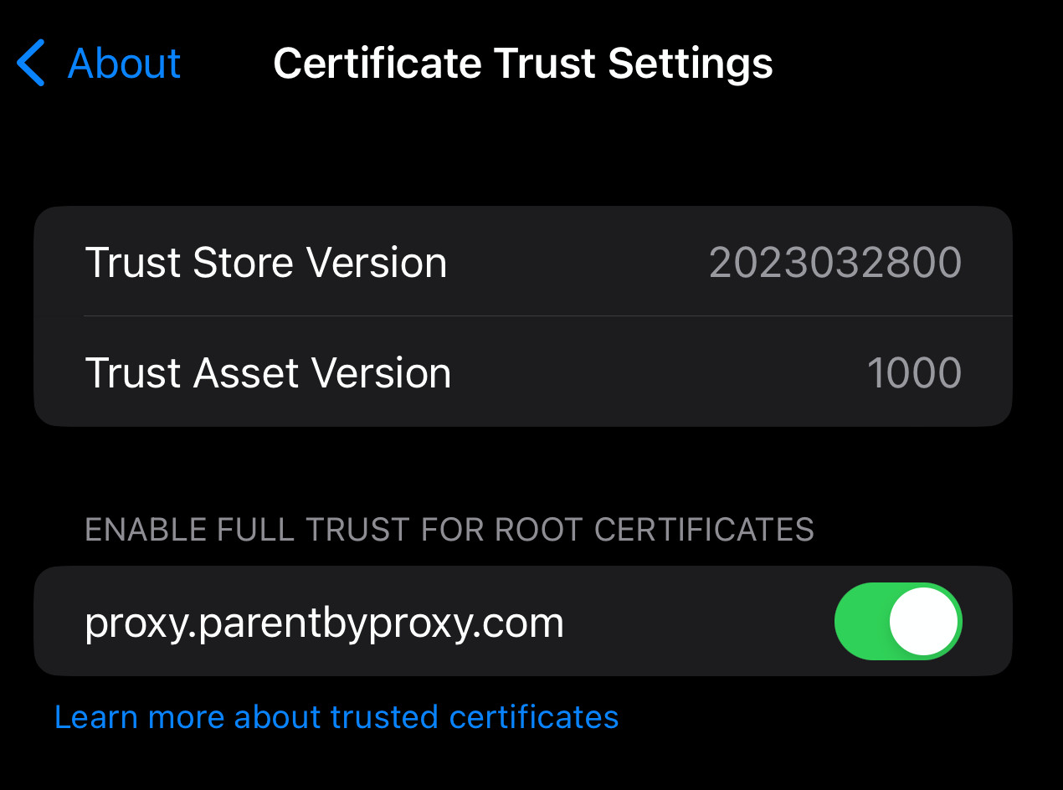The height and width of the screenshot is (790, 1063).
Task: Click the Enable Full Trust section header
Action: point(449,530)
